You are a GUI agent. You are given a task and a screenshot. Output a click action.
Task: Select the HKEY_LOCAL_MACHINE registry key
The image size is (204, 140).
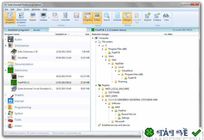(117, 89)
